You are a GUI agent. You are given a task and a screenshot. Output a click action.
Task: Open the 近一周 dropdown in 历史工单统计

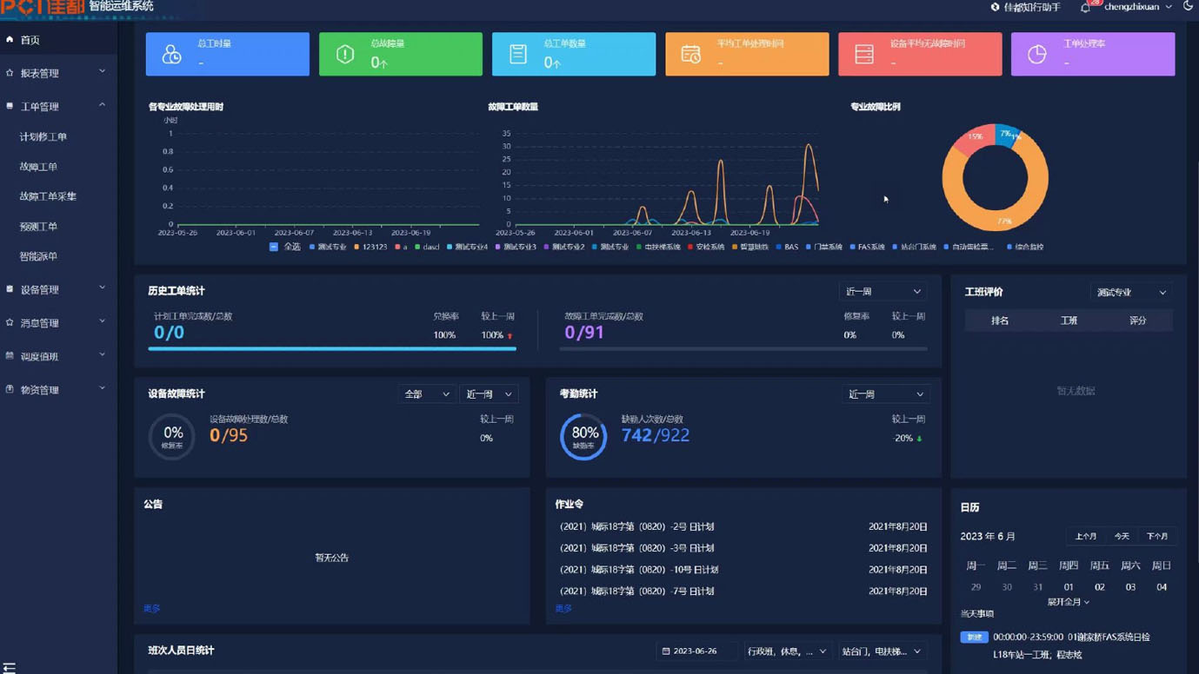tap(883, 292)
